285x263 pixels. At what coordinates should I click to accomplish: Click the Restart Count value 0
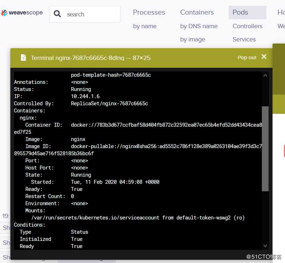(72, 196)
